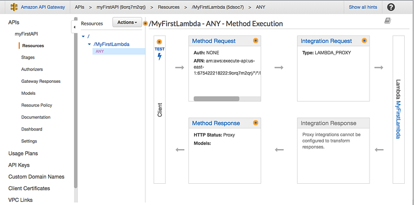The image size is (414, 205).
Task: Open Settings in the left navigation
Action: (29, 141)
